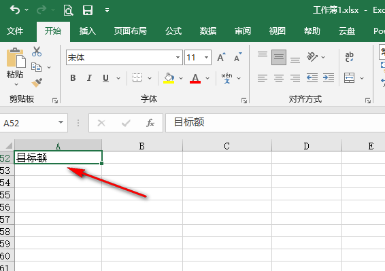Switch to the 插入 ribbon tab
This screenshot has width=385, height=271.
coord(88,31)
